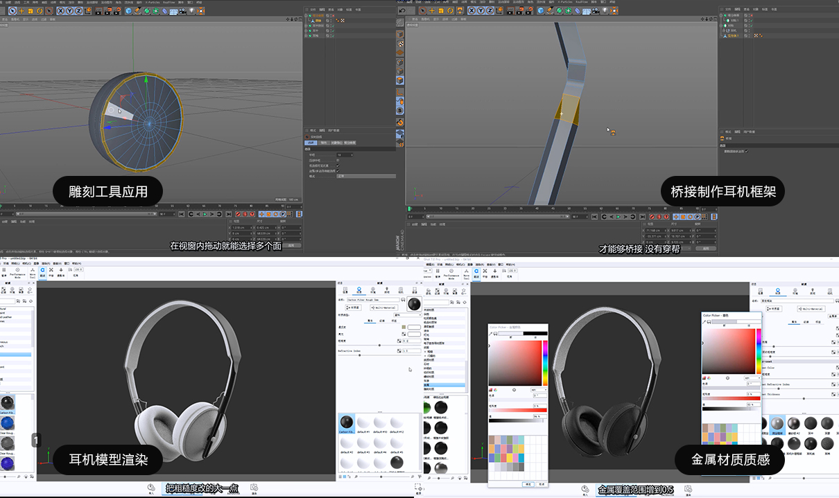
Task: Toggle 细分曲面 visibility dots in top-left Object Manager
Action: [331, 16]
